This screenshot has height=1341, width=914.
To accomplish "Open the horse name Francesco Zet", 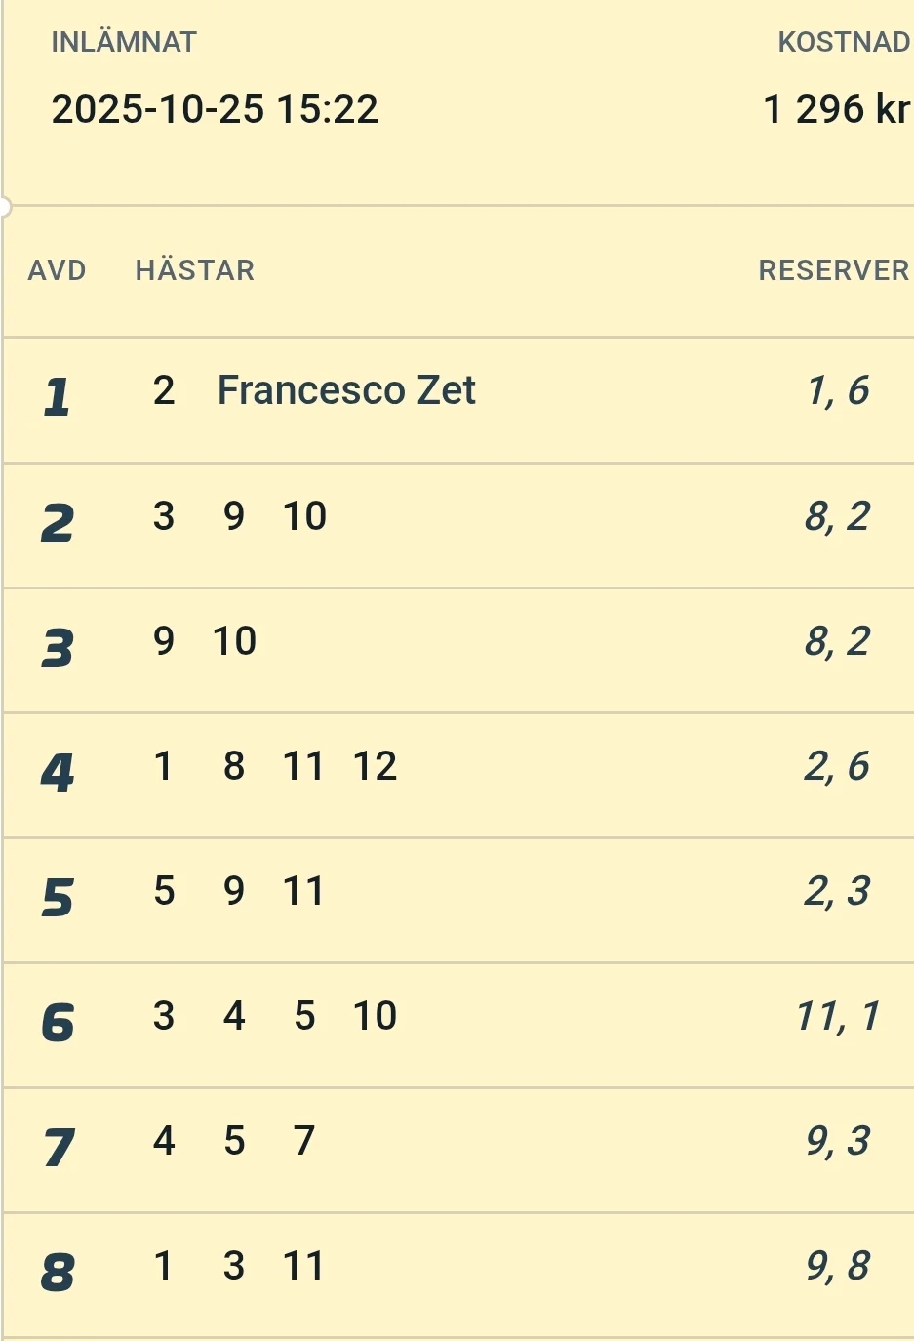I will (346, 390).
